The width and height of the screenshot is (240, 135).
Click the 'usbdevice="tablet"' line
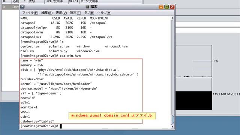[x=37, y=121]
